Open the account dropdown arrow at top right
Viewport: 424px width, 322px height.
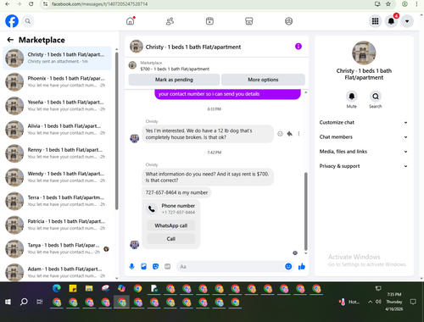(x=407, y=21)
